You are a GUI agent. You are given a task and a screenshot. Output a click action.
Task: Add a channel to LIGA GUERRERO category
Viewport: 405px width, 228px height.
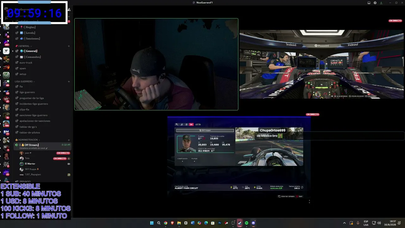pyautogui.click(x=69, y=82)
